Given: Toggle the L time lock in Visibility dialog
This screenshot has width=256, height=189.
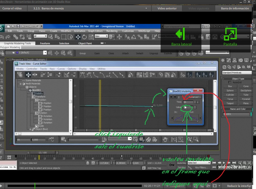Looking at the screenshot, I should point(198,102).
